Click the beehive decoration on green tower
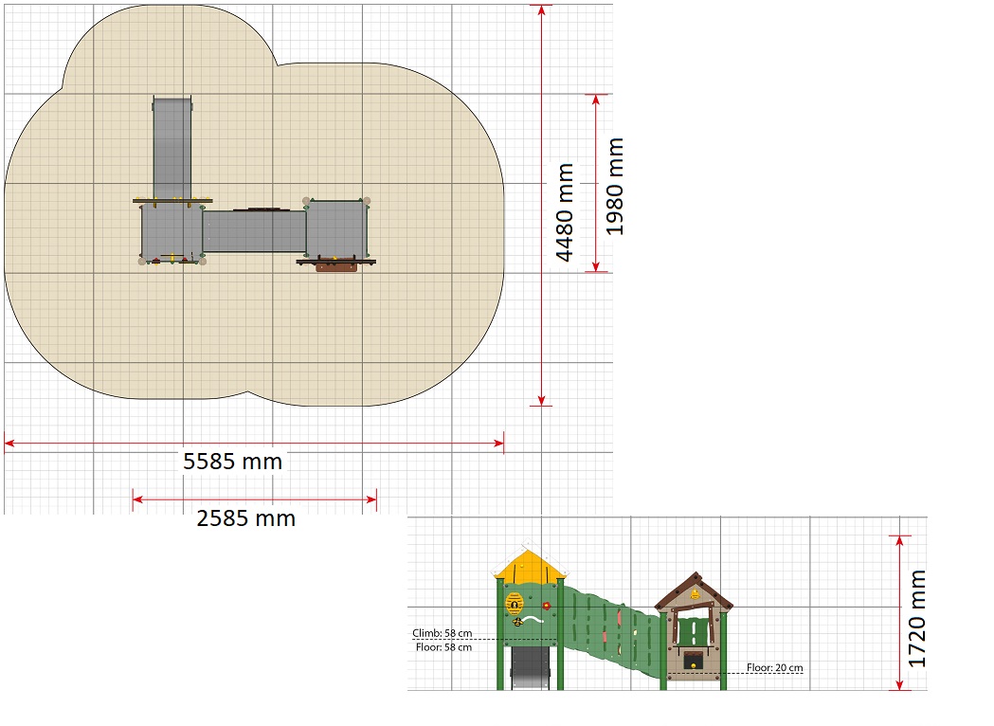This screenshot has height=726, width=994. coord(515,603)
